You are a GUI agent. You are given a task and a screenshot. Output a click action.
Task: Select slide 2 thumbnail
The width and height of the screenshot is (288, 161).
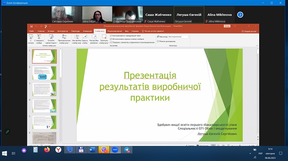(x=44, y=73)
